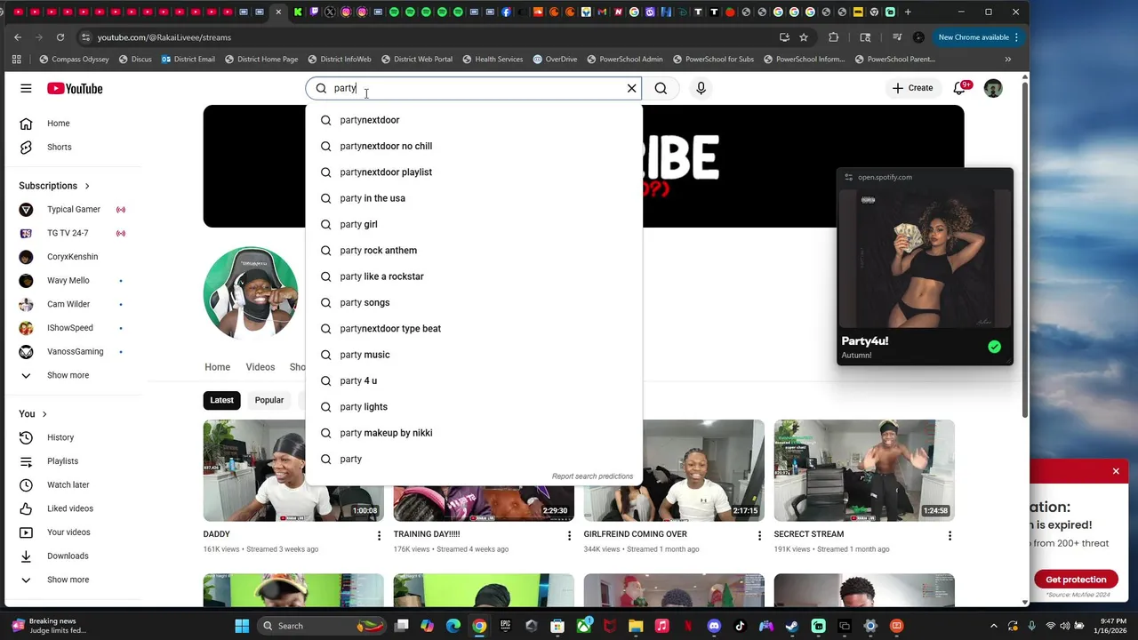The width and height of the screenshot is (1138, 640).
Task: Open Discord from the taskbar
Action: click(714, 626)
